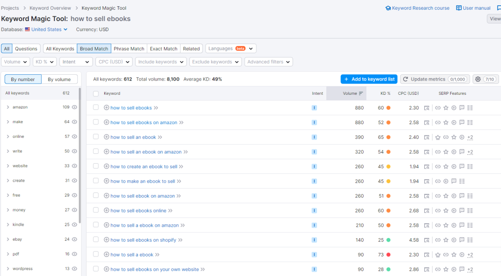The width and height of the screenshot is (501, 276).
Task: Click plus icon beside 'how to sell ebooks'
Action: coord(106,107)
